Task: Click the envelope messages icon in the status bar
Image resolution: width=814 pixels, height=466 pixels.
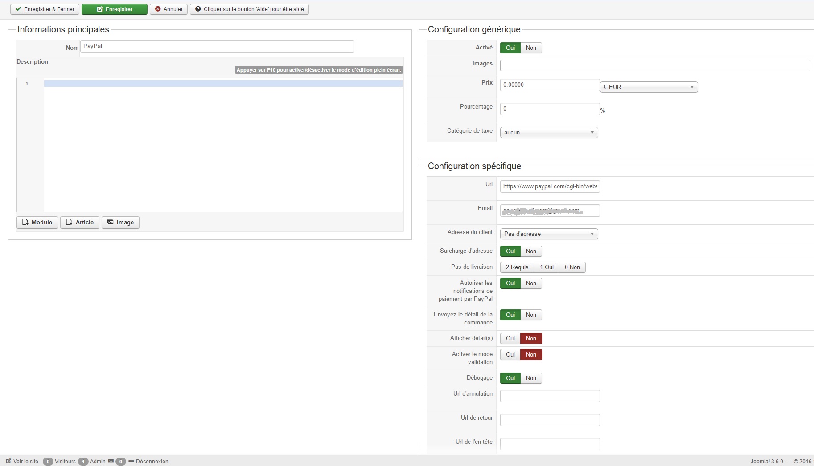Action: click(111, 461)
